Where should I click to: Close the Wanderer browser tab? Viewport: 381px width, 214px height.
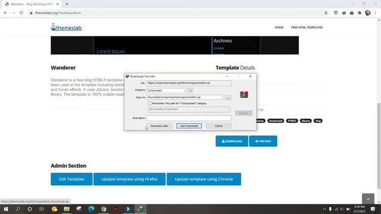click(58, 4)
